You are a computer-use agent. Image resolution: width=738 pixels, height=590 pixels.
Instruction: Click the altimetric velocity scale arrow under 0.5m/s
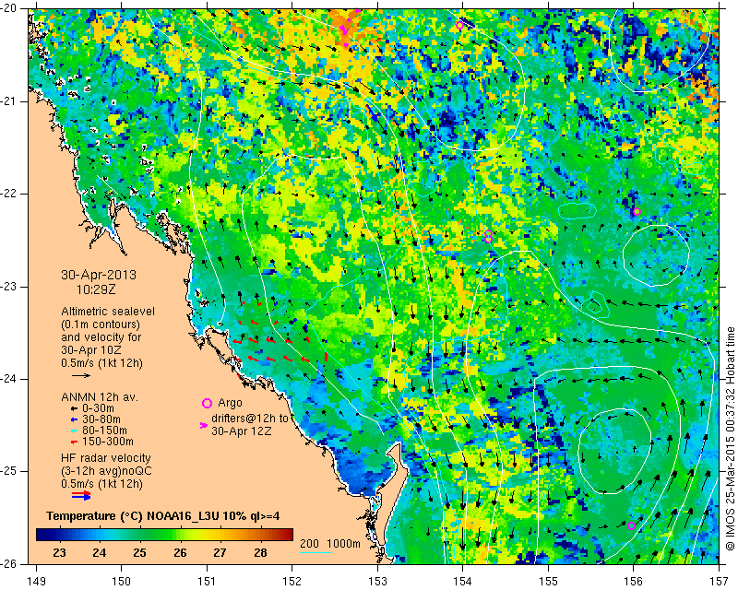pos(81,375)
